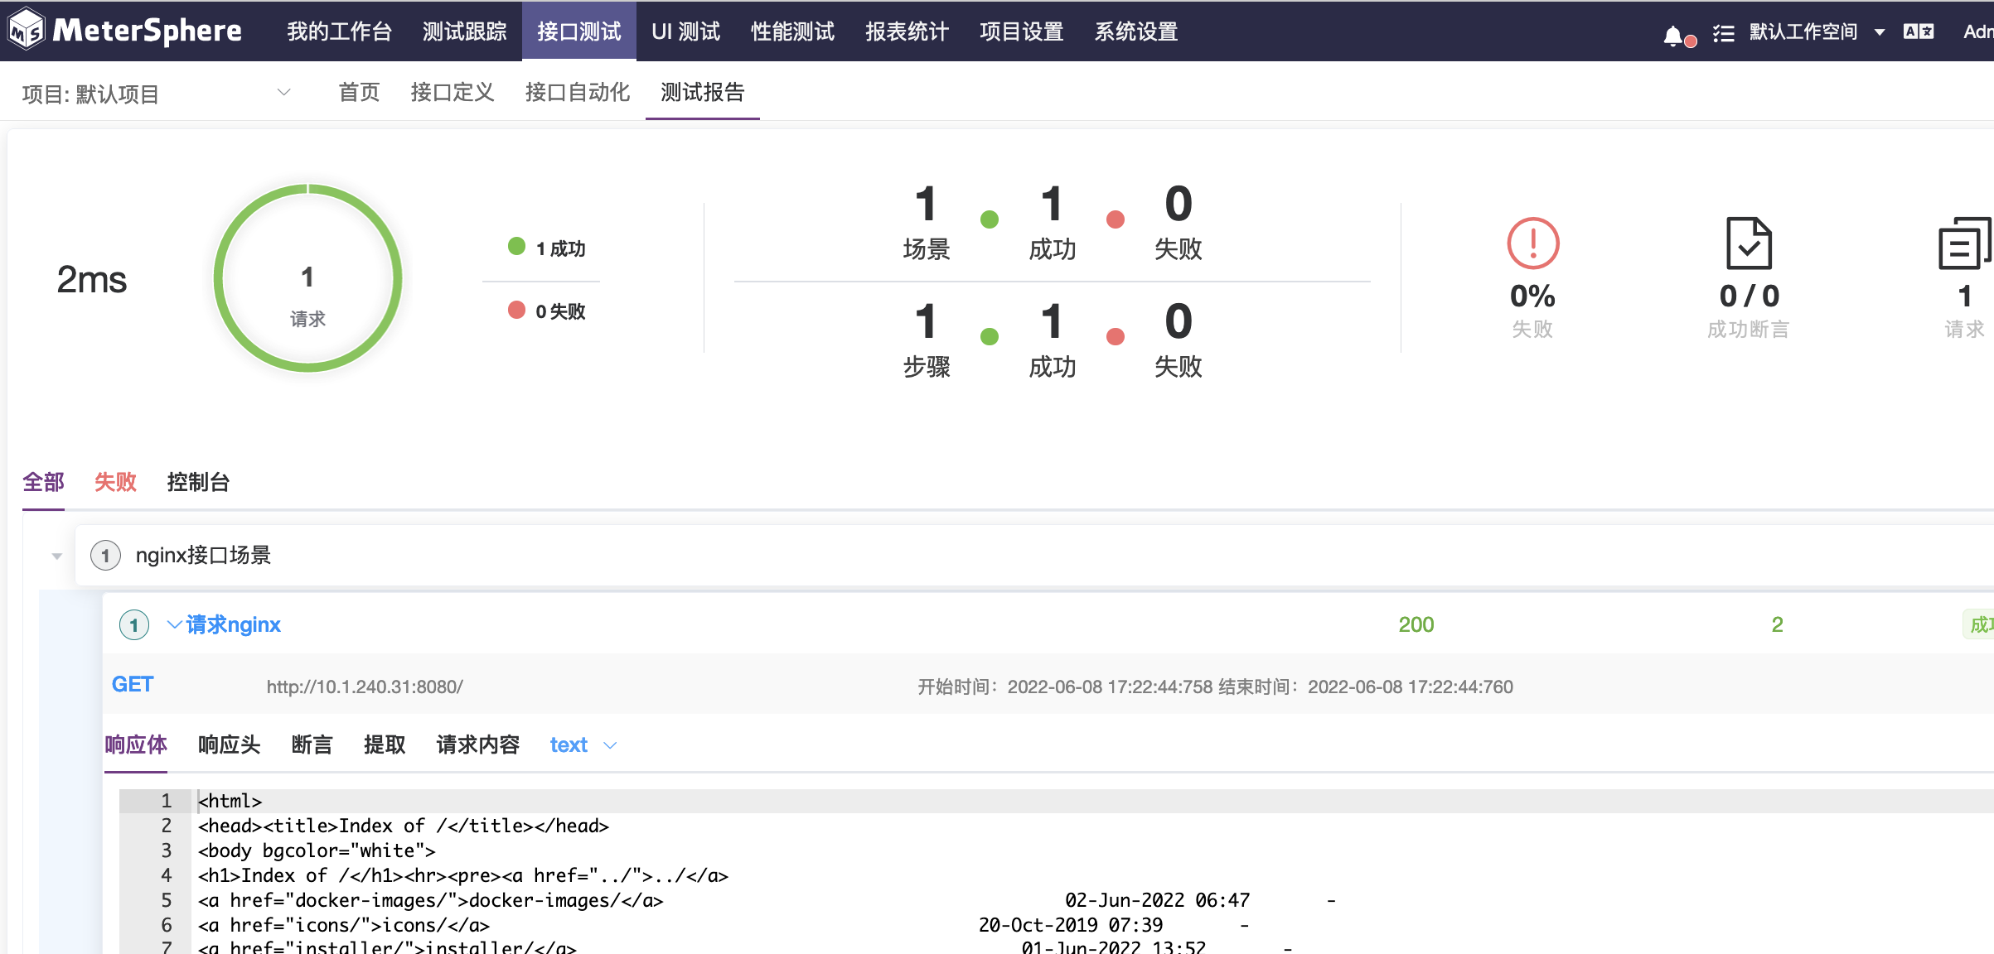The width and height of the screenshot is (1994, 954).
Task: Switch to the 失败 tab
Action: point(114,482)
